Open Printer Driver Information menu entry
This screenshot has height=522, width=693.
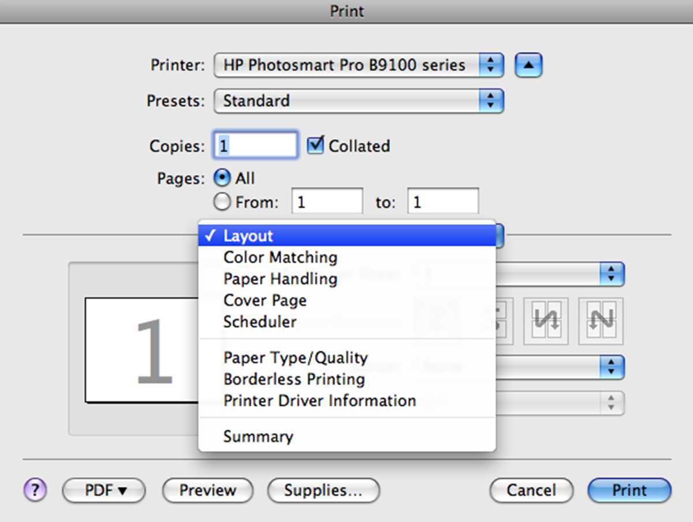coord(347,401)
